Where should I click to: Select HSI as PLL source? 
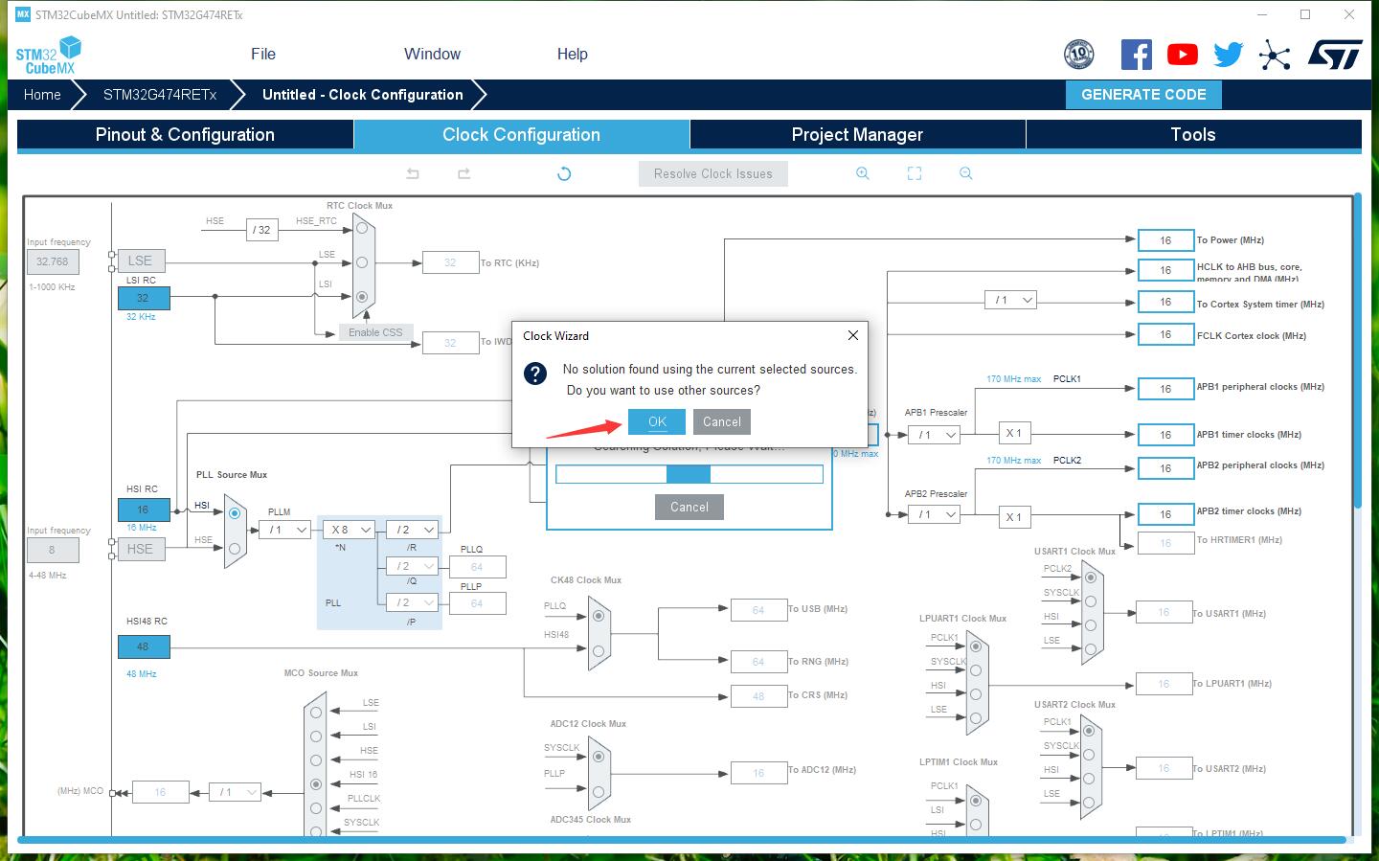pyautogui.click(x=235, y=513)
